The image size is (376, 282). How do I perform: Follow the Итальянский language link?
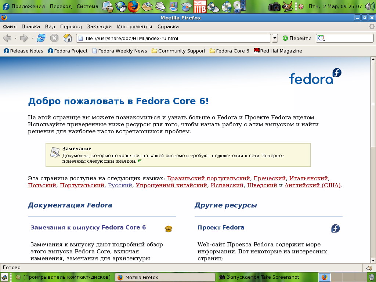click(x=308, y=178)
